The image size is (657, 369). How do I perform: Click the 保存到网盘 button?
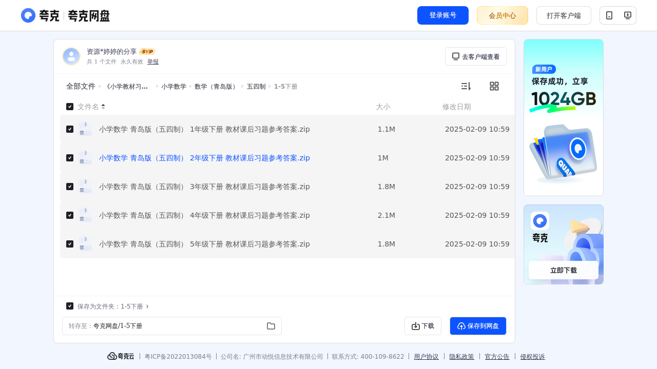pos(478,326)
